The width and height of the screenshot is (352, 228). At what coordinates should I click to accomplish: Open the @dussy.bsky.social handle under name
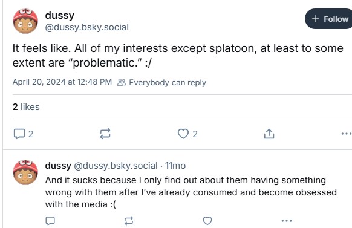pos(87,27)
